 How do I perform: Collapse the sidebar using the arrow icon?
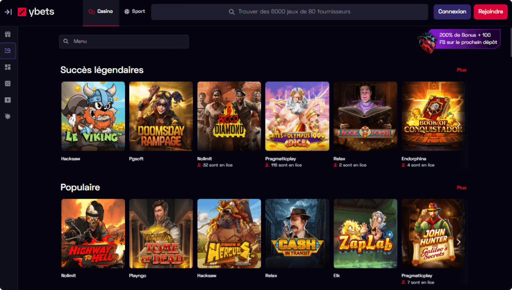click(x=8, y=12)
